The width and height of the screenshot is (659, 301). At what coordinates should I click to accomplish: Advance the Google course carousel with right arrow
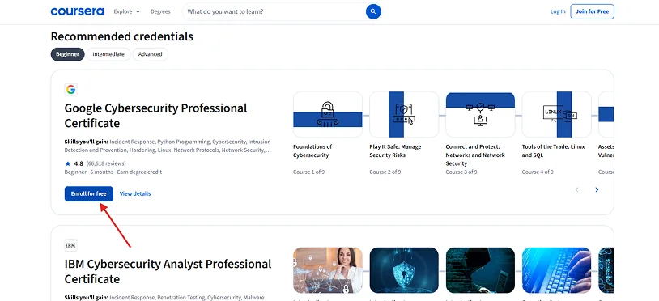597,190
